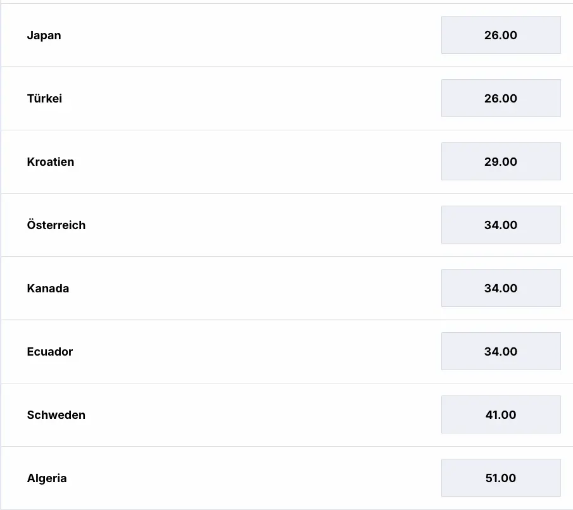Add Ecuador 34.00 odds to betslip
The image size is (573, 510).
500,351
